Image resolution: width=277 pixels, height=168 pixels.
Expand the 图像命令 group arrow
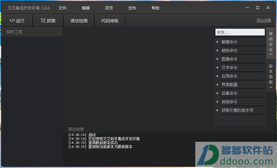click(x=217, y=59)
